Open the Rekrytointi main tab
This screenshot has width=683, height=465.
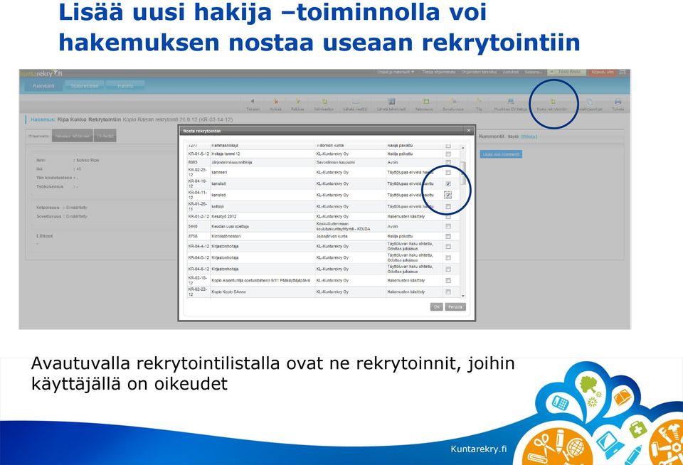click(43, 86)
